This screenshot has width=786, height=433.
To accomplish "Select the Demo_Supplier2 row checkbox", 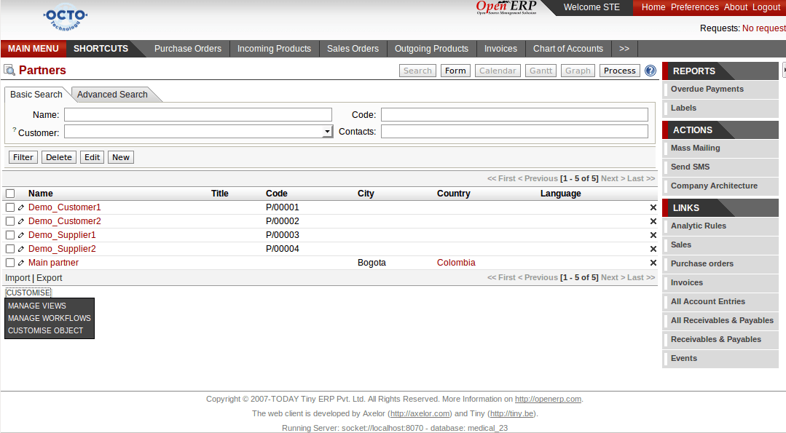I will coord(10,249).
